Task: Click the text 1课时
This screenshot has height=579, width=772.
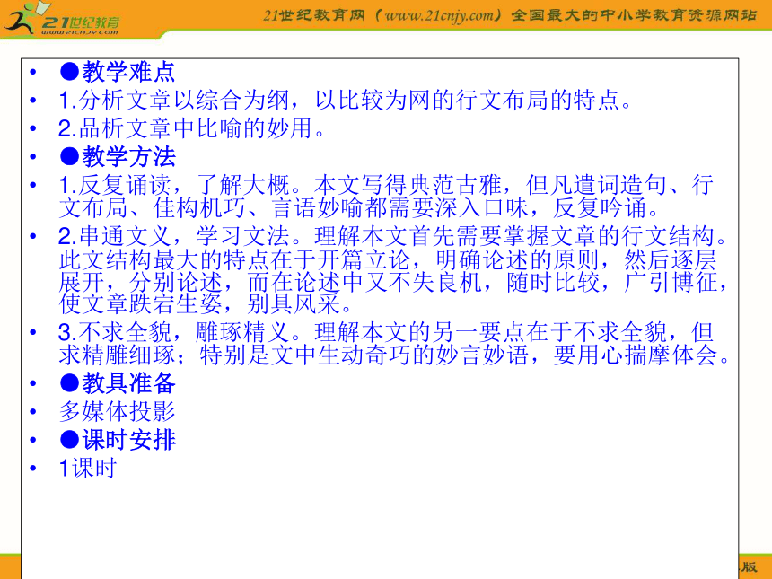Action: coord(88,468)
